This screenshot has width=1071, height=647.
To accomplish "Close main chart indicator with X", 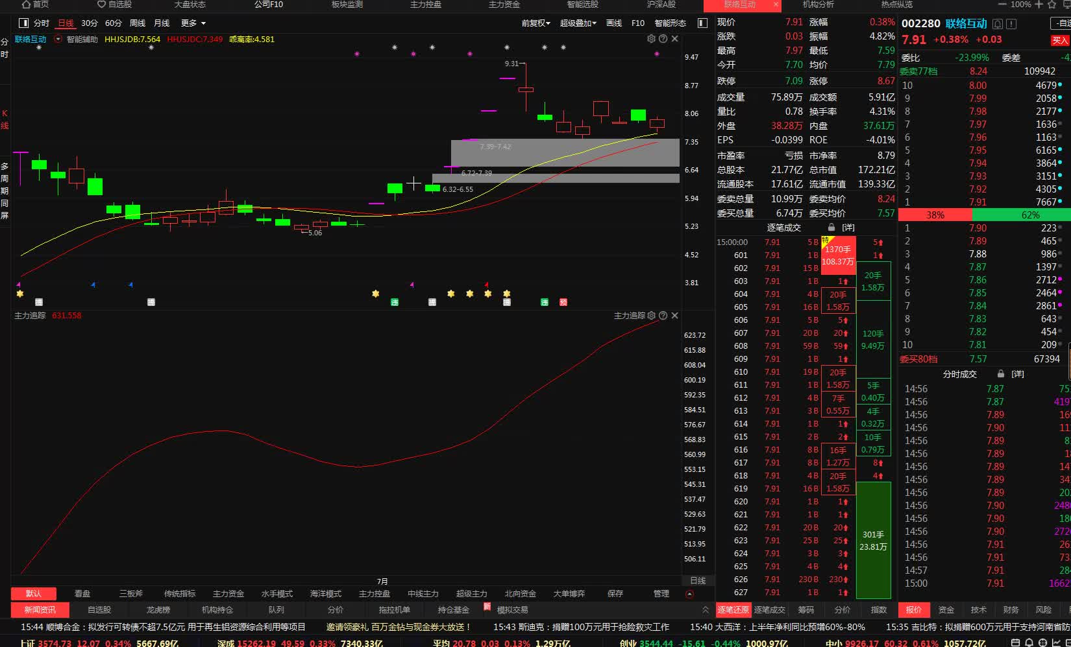I will [x=675, y=39].
